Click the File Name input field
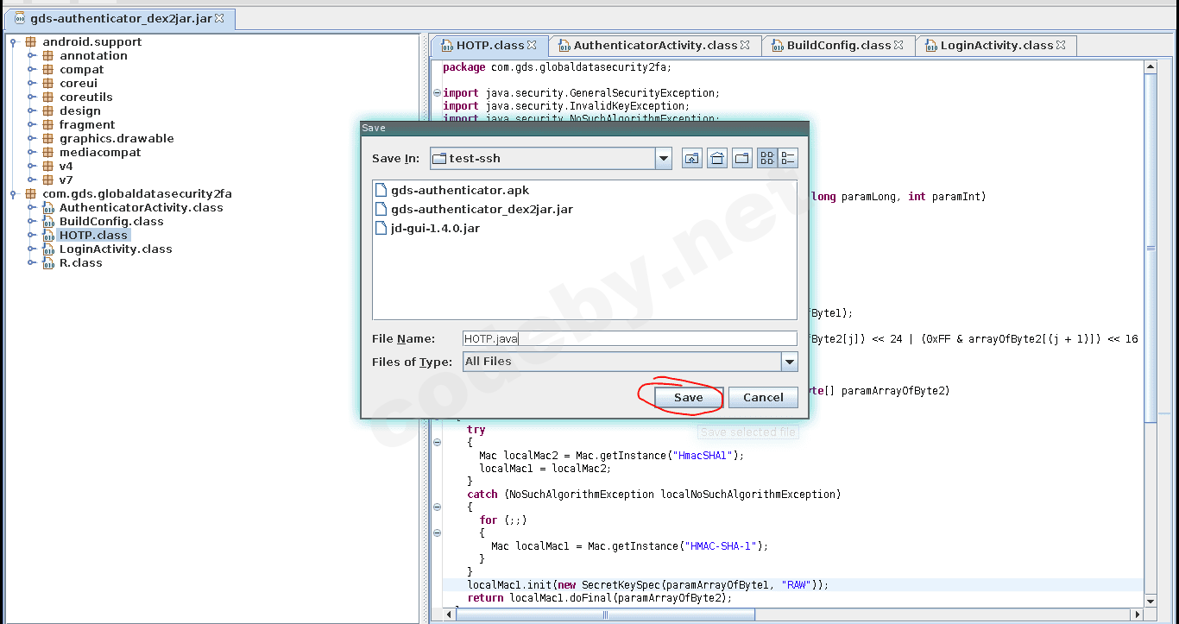 click(x=629, y=339)
